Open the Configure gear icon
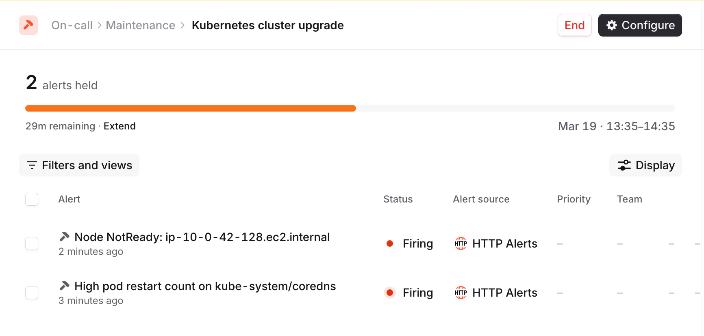The width and height of the screenshot is (704, 336). click(x=611, y=25)
